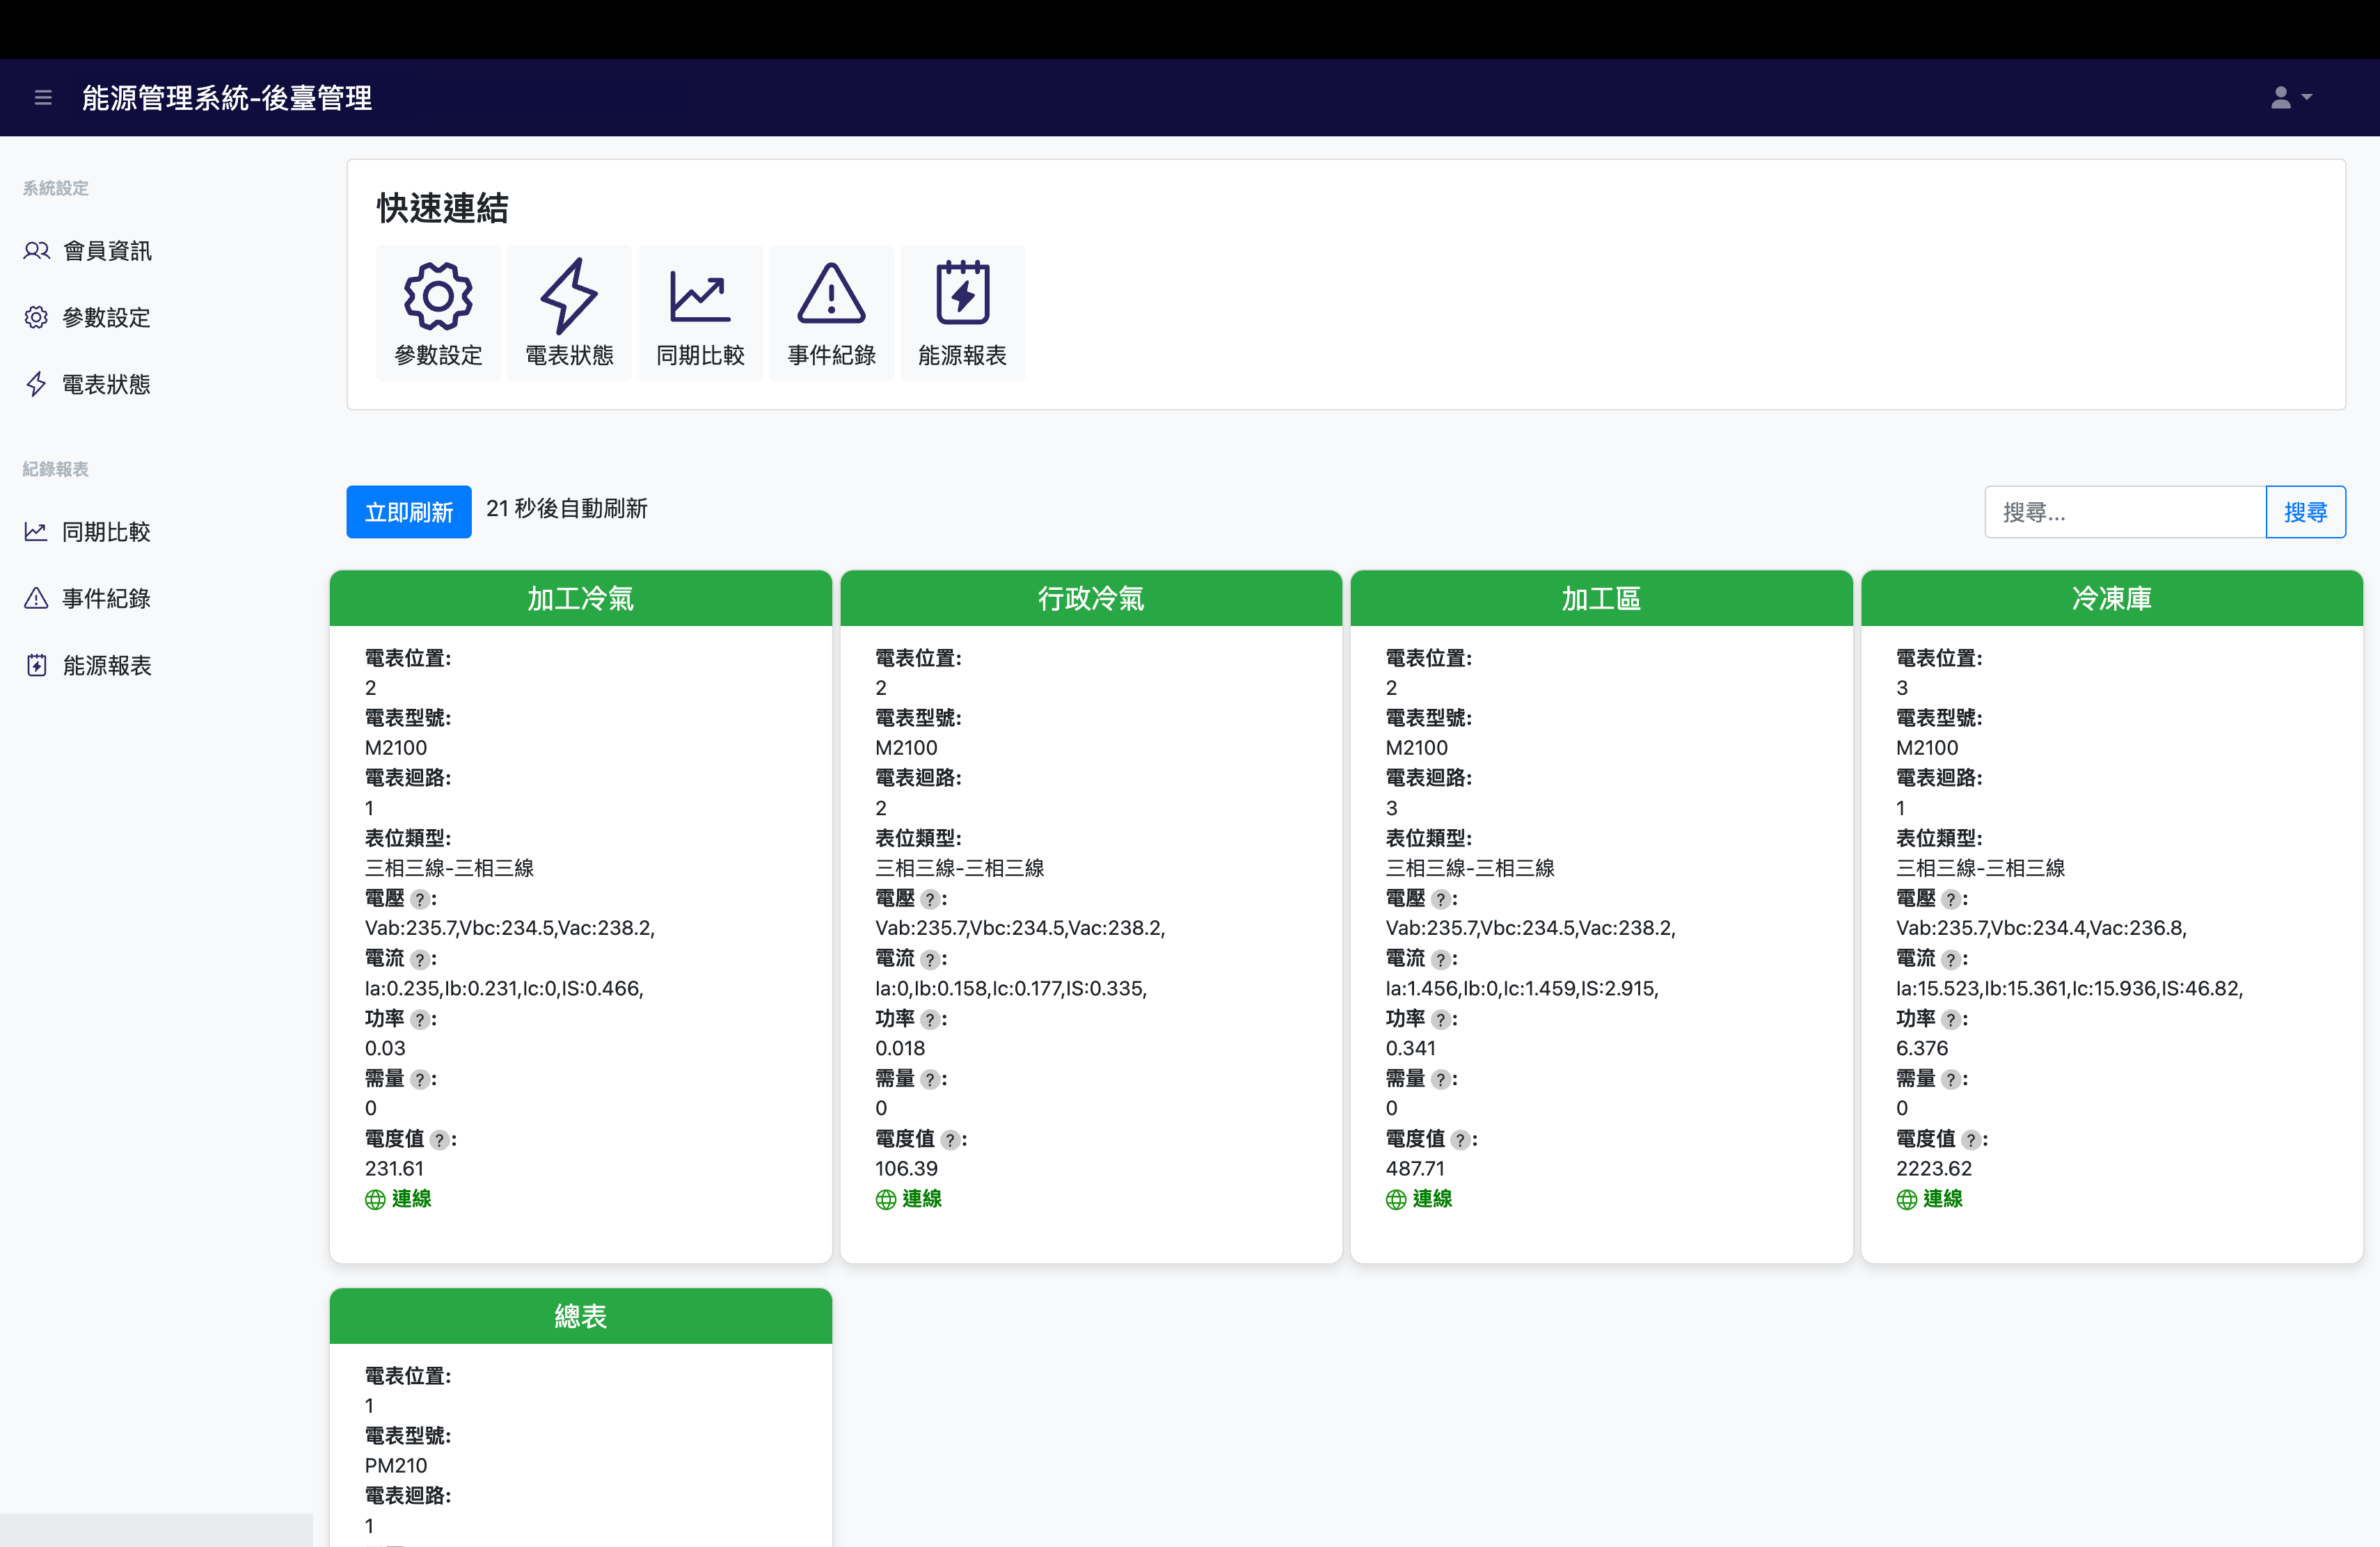Click 功率 help icon in 冷凍庫 card
This screenshot has width=2380, height=1547.
coord(1951,1019)
